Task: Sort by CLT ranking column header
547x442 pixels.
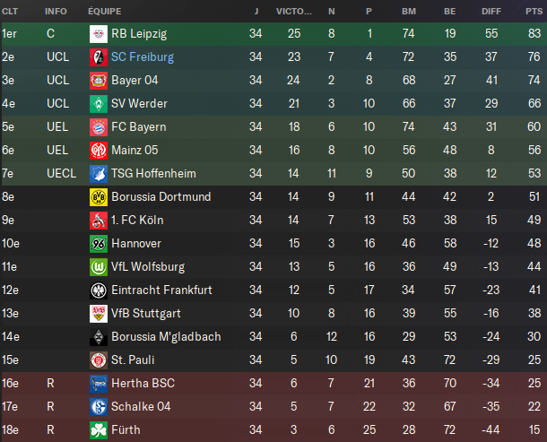Action: click(x=11, y=11)
